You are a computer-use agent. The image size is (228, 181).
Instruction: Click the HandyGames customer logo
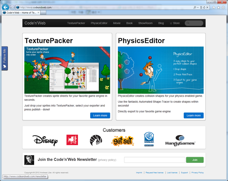(x=180, y=141)
